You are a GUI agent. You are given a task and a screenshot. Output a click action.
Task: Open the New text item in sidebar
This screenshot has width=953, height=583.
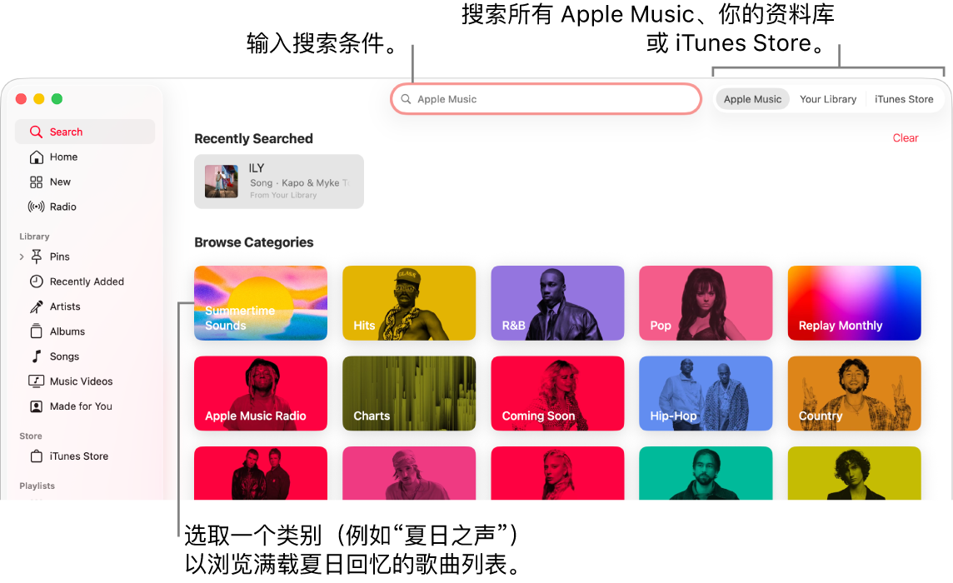pyautogui.click(x=60, y=182)
